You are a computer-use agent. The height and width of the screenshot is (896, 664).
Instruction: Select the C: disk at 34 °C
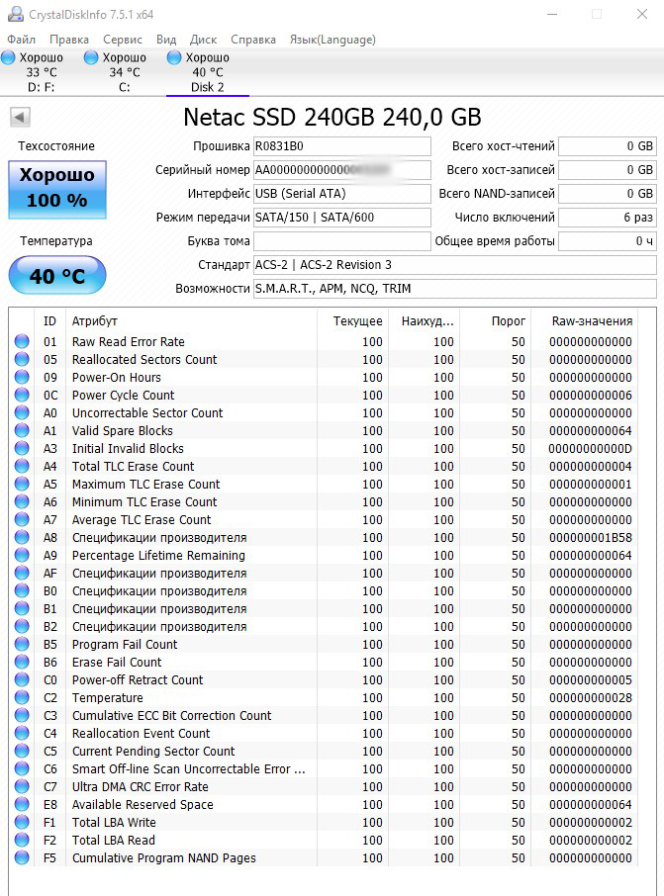click(x=124, y=72)
